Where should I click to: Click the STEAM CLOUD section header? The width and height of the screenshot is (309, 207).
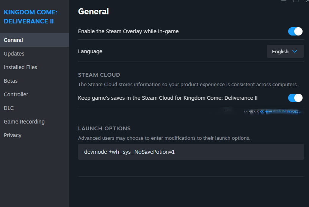(x=99, y=75)
